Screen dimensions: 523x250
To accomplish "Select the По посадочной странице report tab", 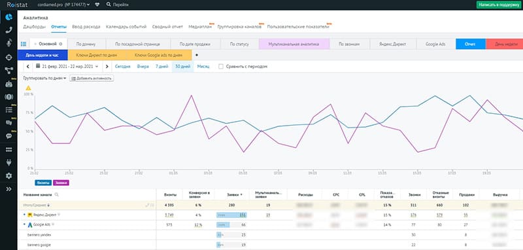I will point(138,44).
